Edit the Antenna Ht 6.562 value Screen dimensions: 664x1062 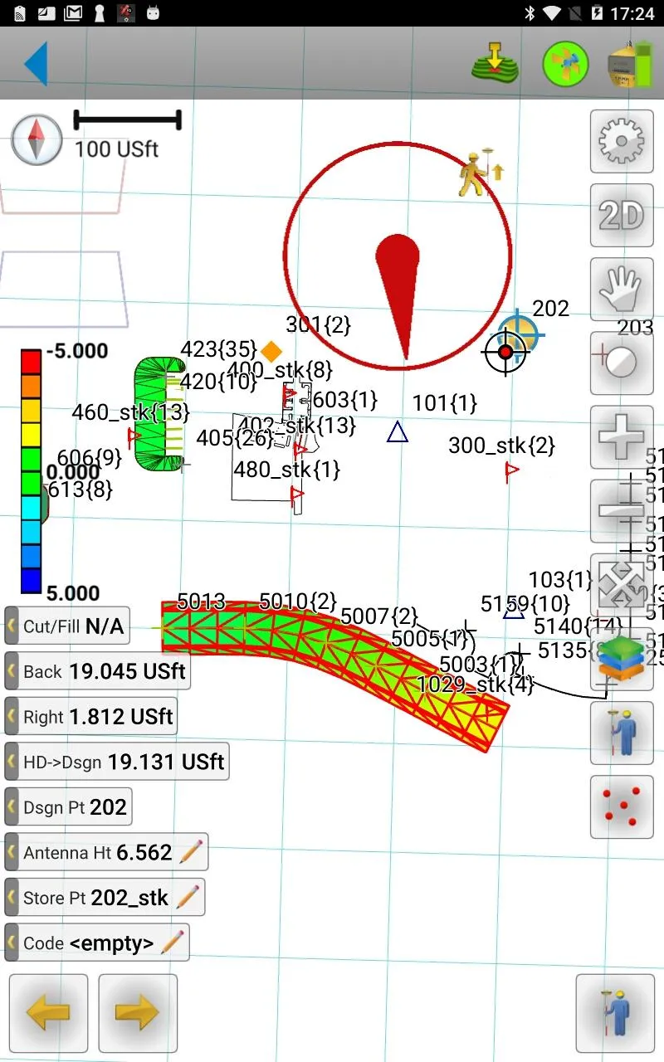click(x=191, y=852)
